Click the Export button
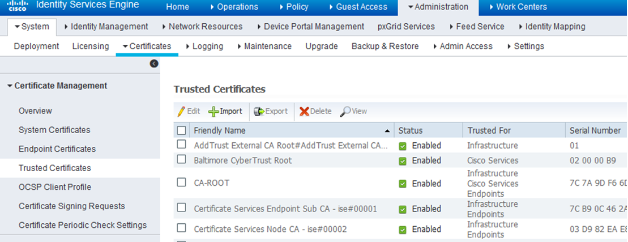The height and width of the screenshot is (242, 628). 271,112
